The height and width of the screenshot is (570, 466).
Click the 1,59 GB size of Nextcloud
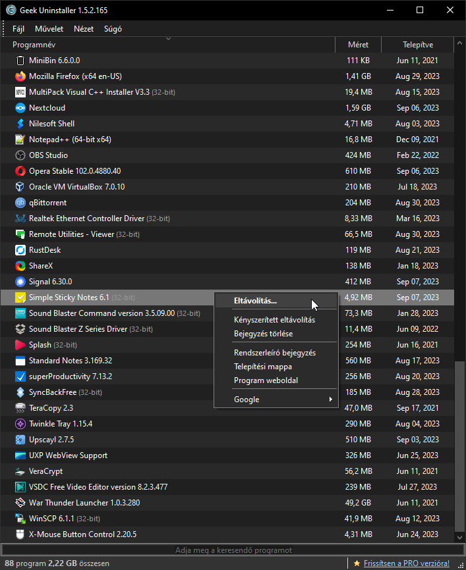(358, 108)
